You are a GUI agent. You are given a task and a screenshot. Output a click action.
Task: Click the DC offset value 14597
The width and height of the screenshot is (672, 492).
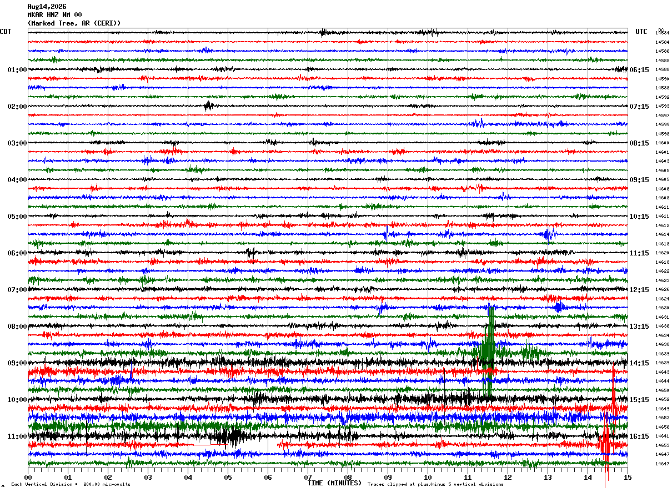click(662, 116)
